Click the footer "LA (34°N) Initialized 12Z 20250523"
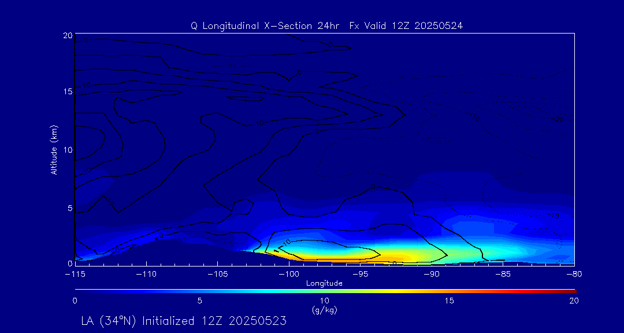 point(184,321)
